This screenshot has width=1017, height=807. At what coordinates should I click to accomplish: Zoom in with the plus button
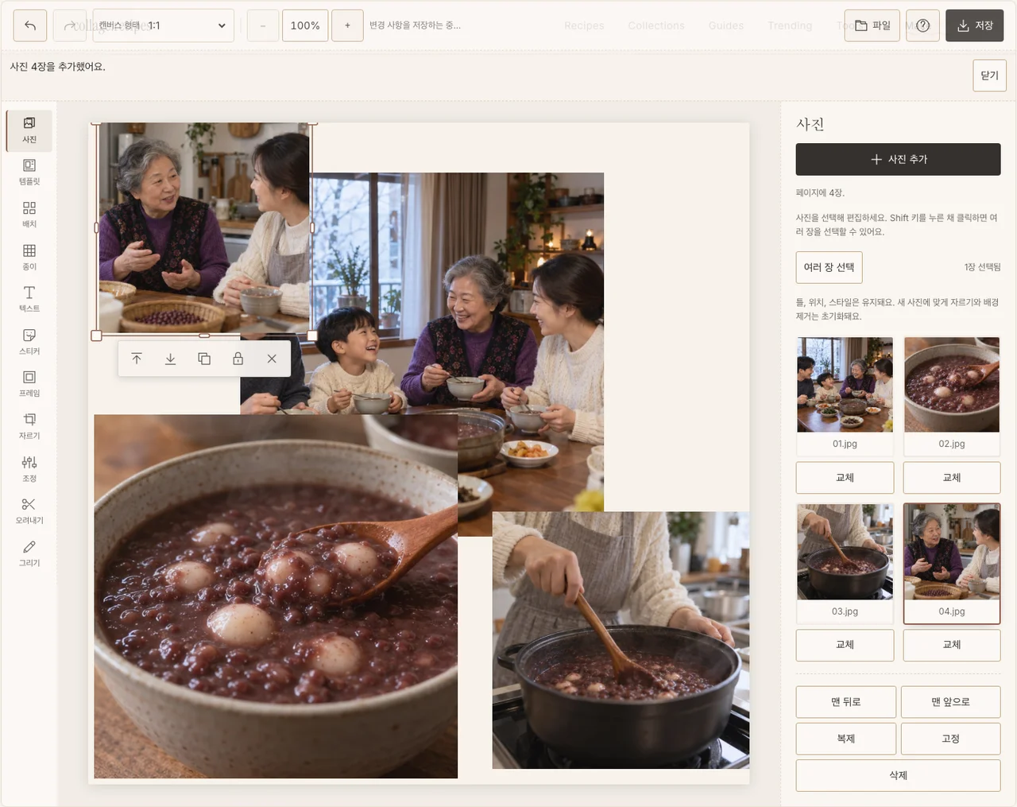(x=347, y=25)
